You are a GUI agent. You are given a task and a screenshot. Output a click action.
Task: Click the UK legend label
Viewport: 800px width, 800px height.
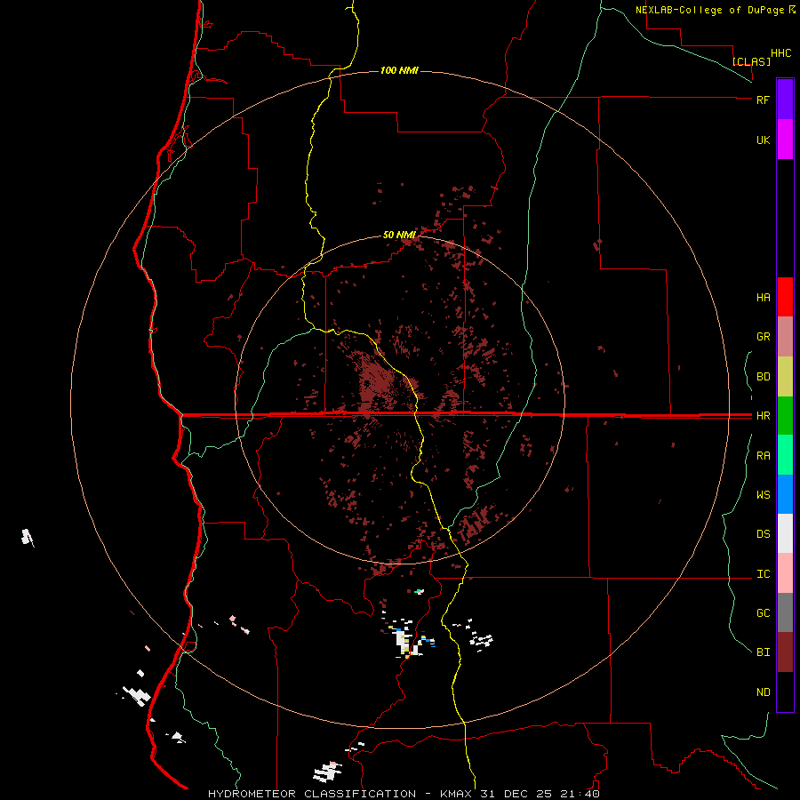(763, 140)
